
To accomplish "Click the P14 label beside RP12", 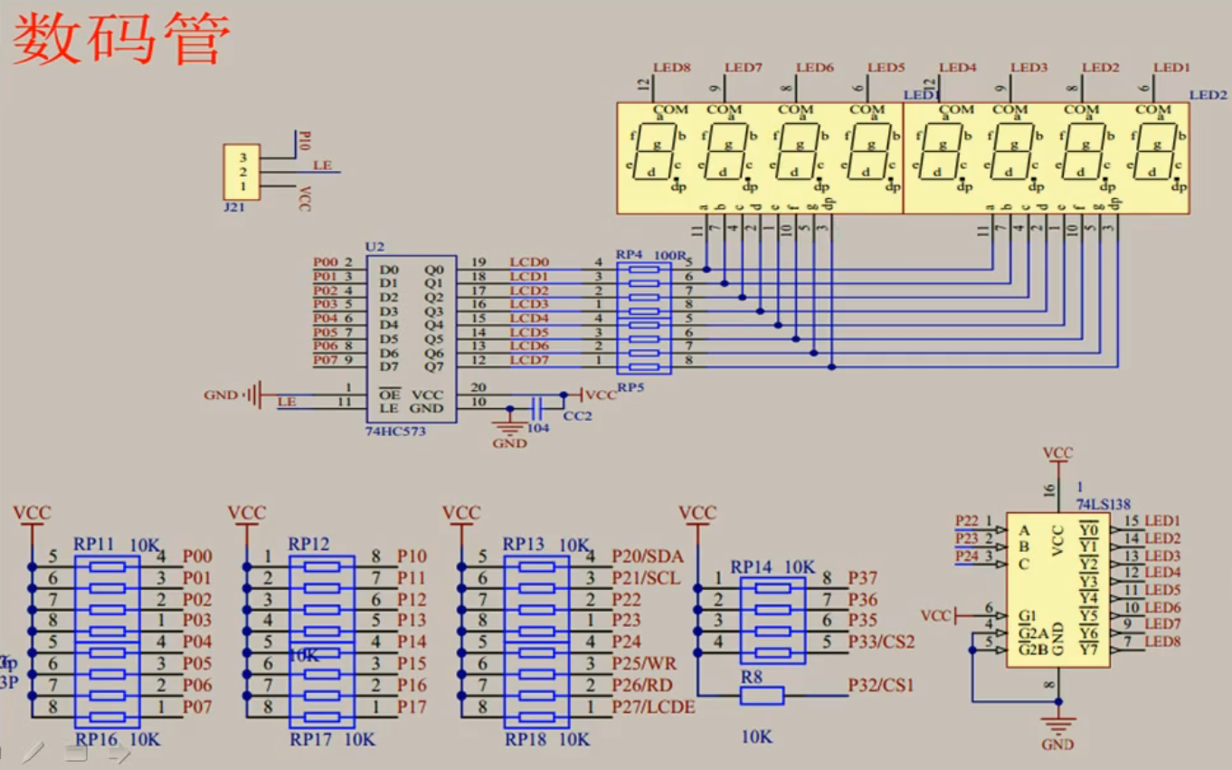I will pos(412,642).
